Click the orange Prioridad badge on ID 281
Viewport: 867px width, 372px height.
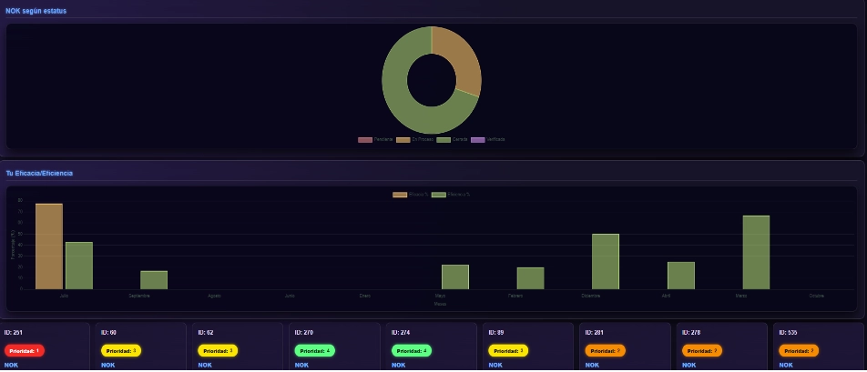(x=605, y=350)
